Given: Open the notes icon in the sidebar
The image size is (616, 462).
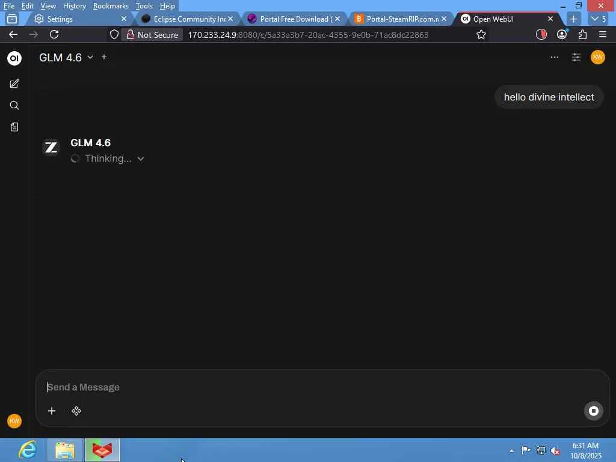Looking at the screenshot, I should pos(14,127).
